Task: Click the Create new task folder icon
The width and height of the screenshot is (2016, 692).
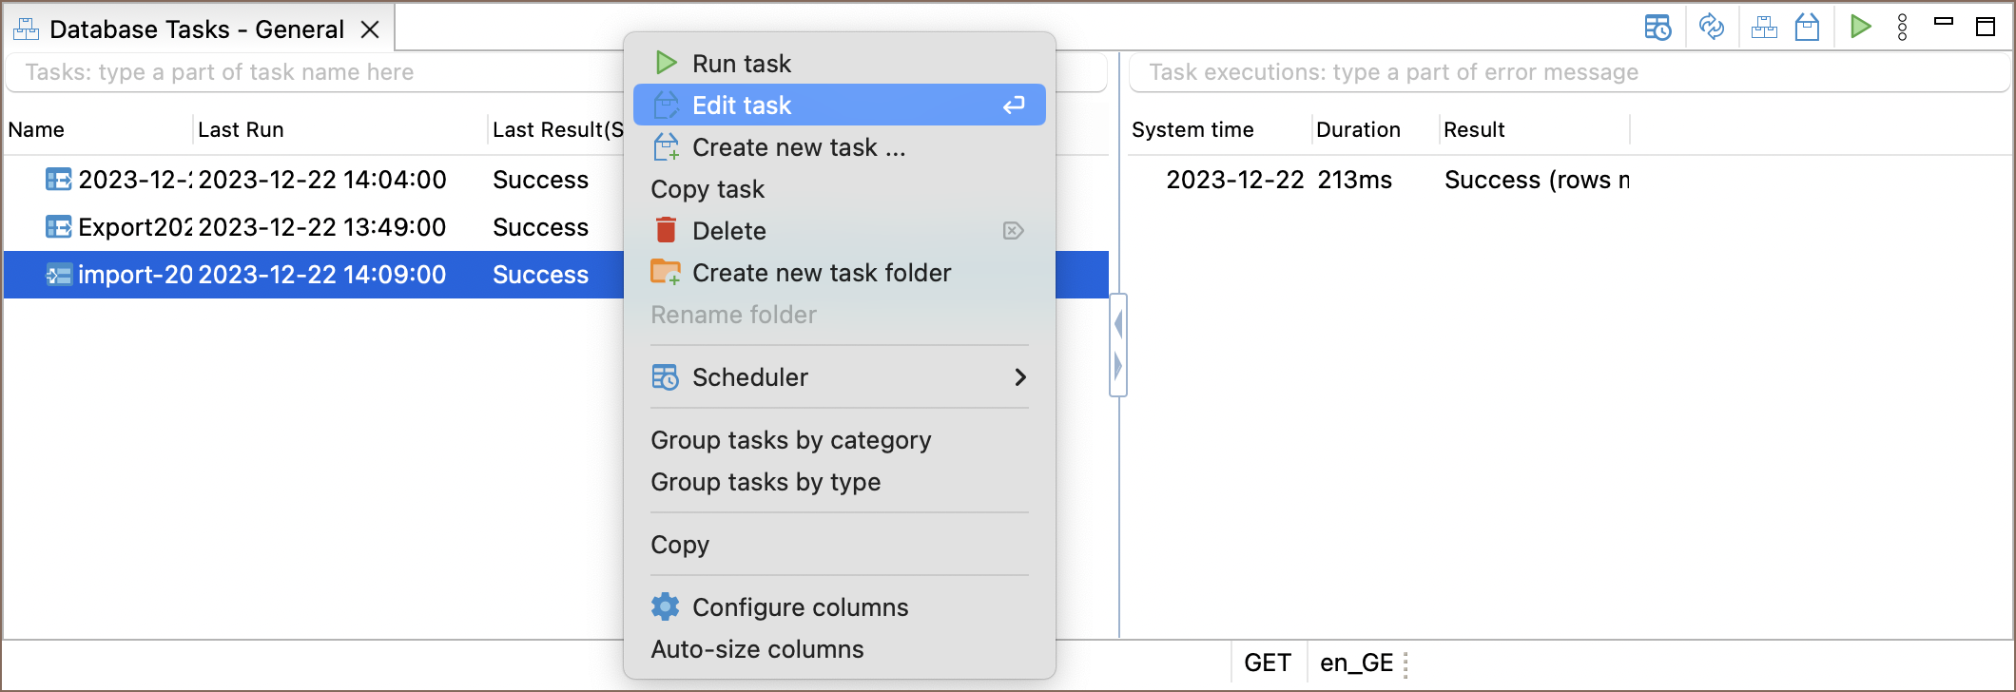Action: 666,273
